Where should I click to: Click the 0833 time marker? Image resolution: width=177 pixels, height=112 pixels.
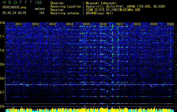(53, 24)
